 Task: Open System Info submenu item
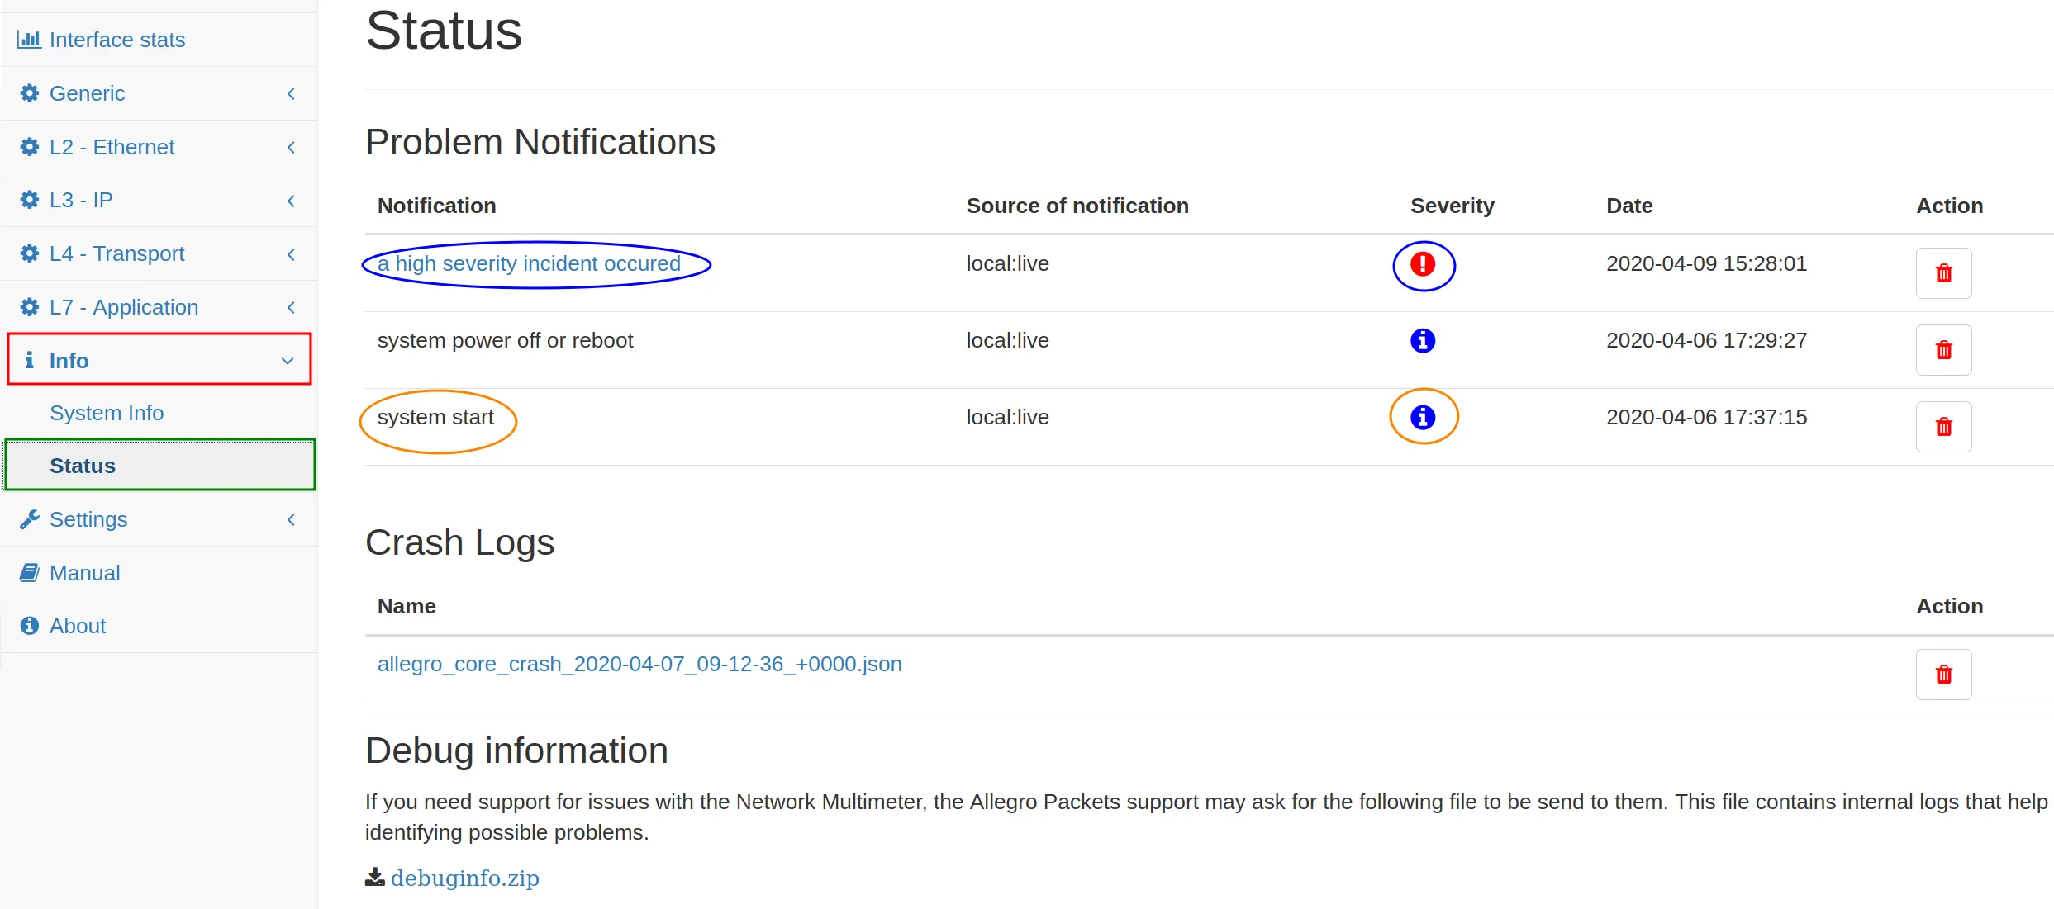pos(107,413)
